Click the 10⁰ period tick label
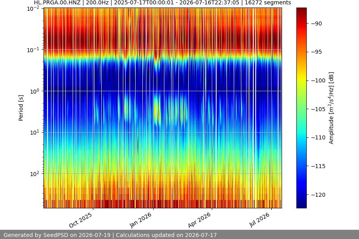 35,91
